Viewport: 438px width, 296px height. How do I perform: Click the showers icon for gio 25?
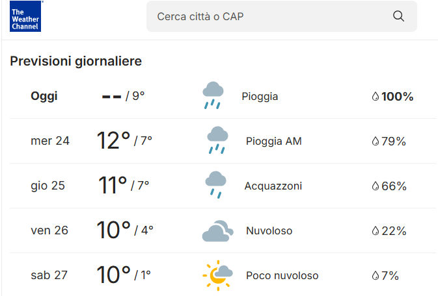tap(215, 186)
